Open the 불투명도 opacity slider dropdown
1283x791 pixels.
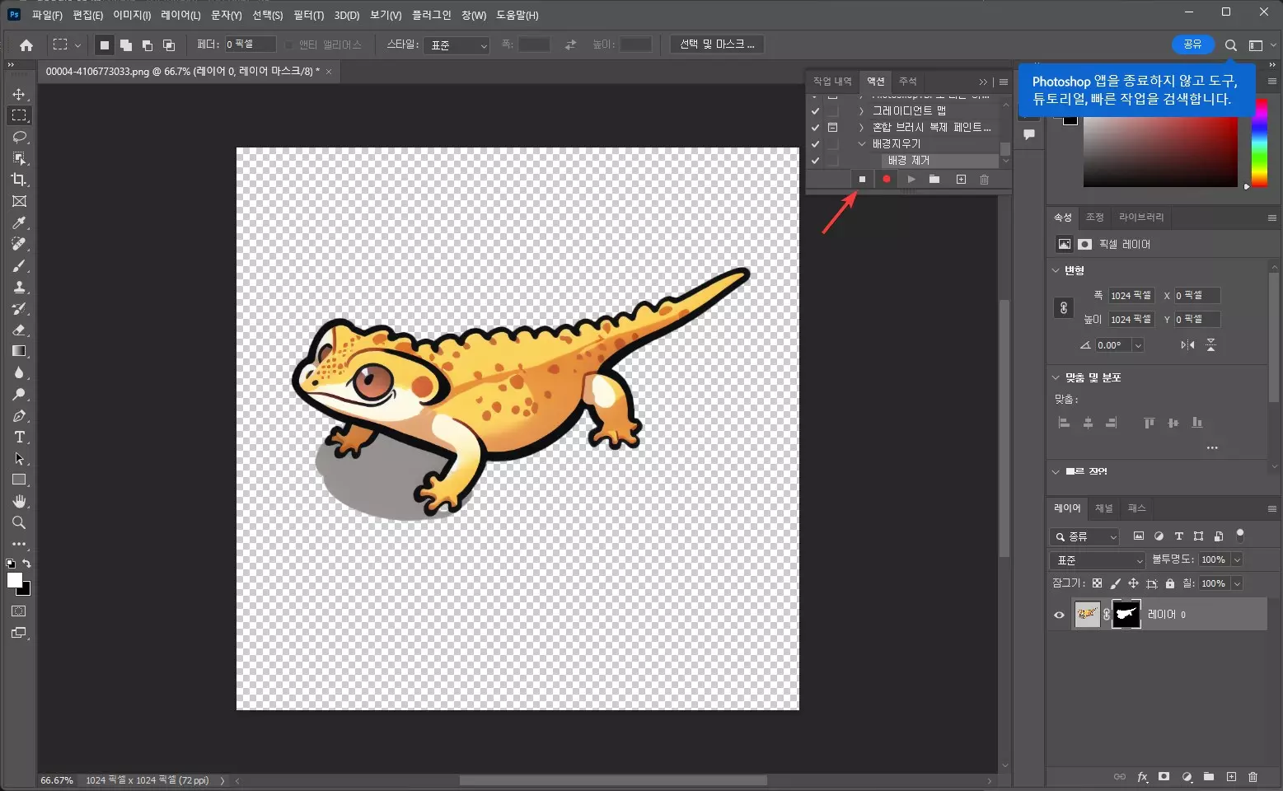click(1237, 559)
